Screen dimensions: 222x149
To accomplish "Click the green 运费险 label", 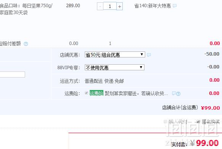I will [97, 93].
